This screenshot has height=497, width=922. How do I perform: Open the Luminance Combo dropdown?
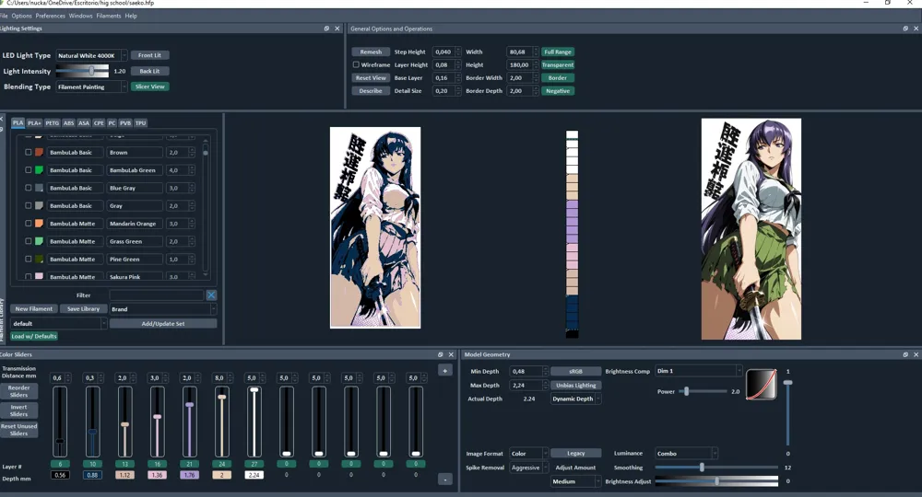click(686, 453)
